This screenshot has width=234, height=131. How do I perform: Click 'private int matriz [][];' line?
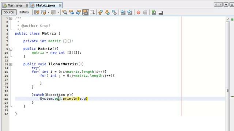pyautogui.click(x=48, y=41)
